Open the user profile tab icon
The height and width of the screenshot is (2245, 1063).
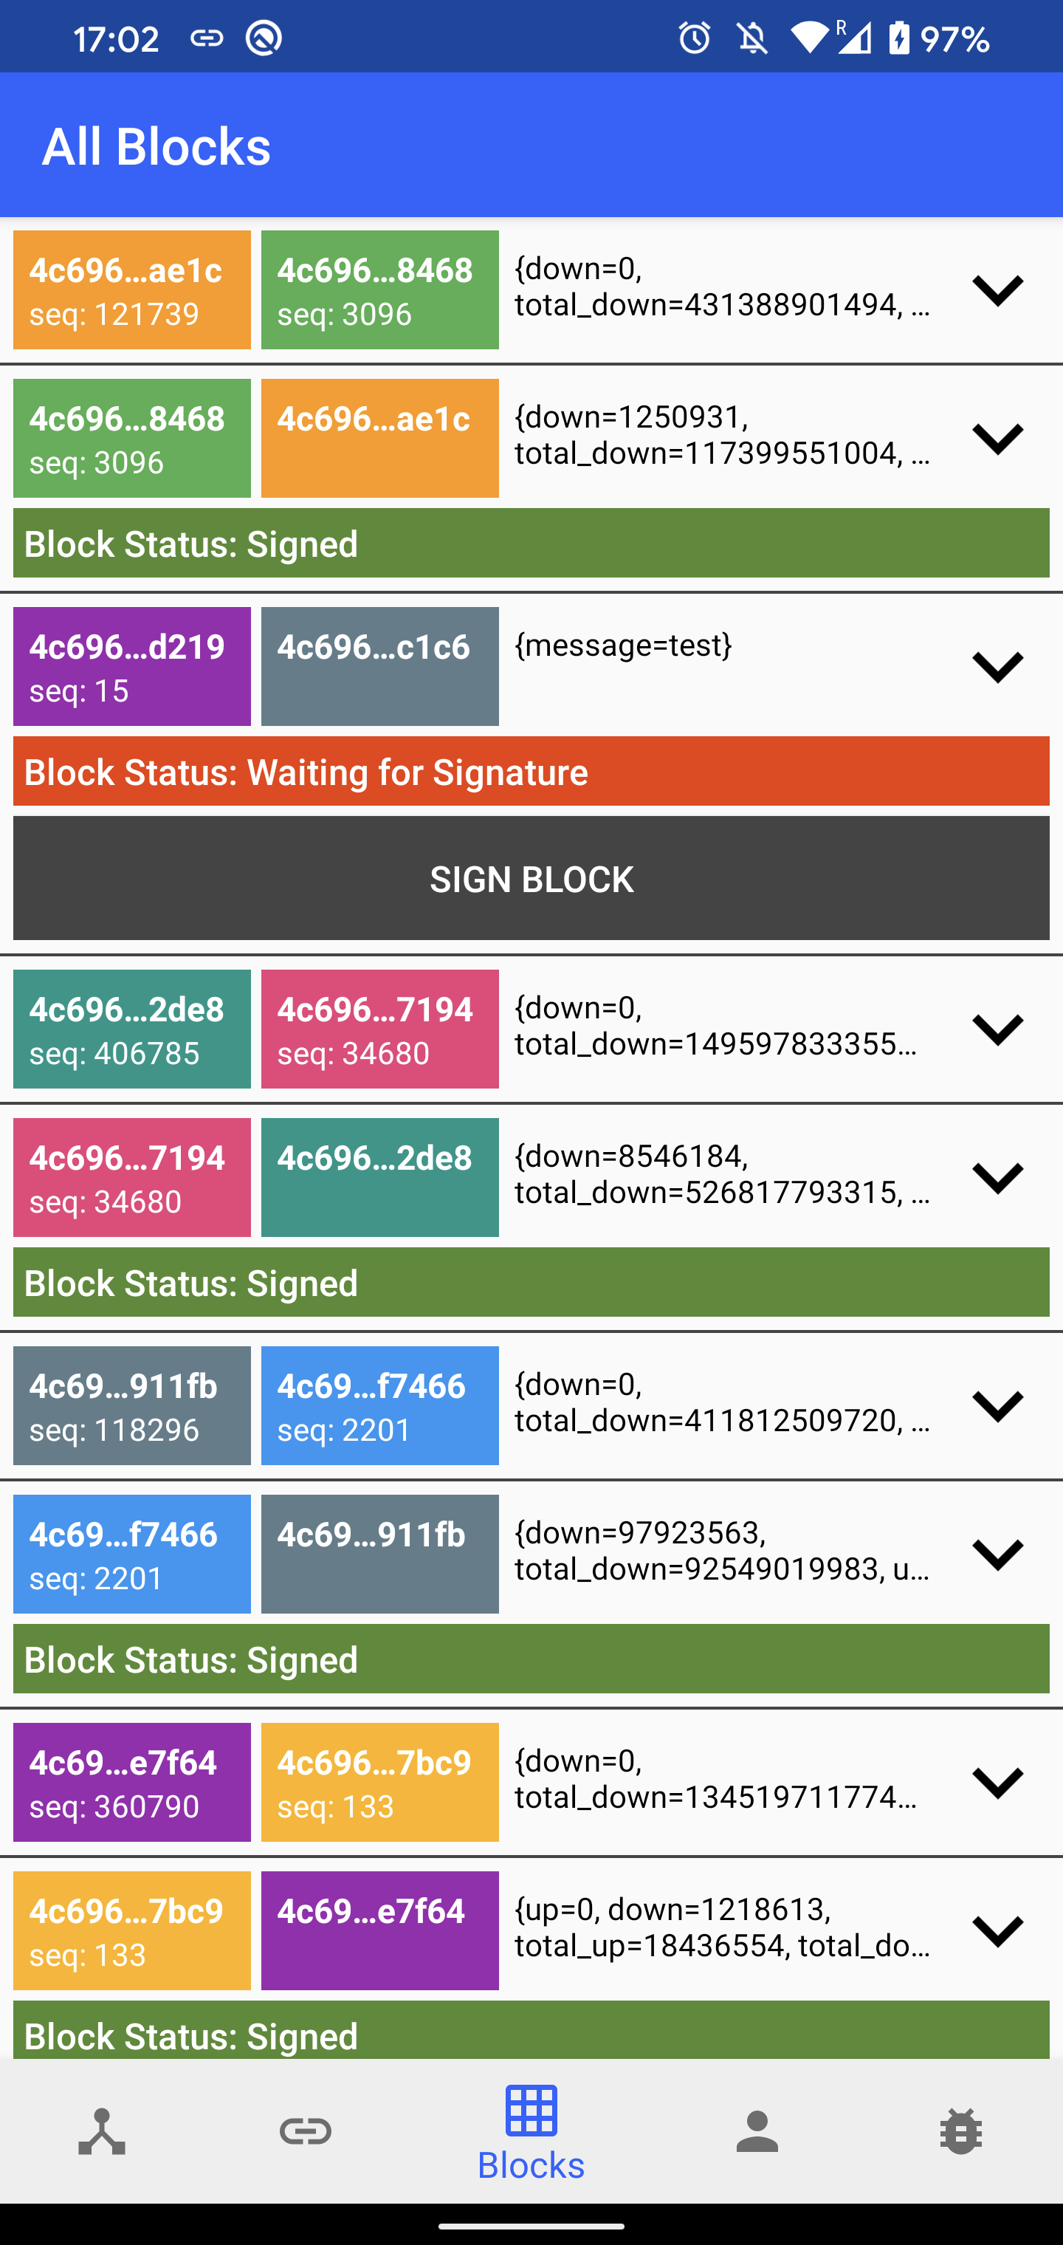(x=757, y=2131)
